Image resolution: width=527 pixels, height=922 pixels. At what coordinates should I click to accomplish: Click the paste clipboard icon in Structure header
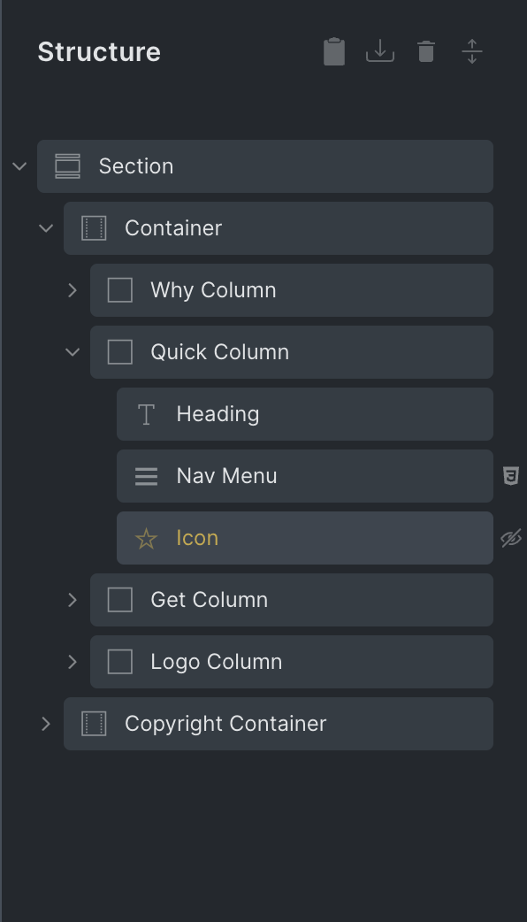click(x=333, y=51)
